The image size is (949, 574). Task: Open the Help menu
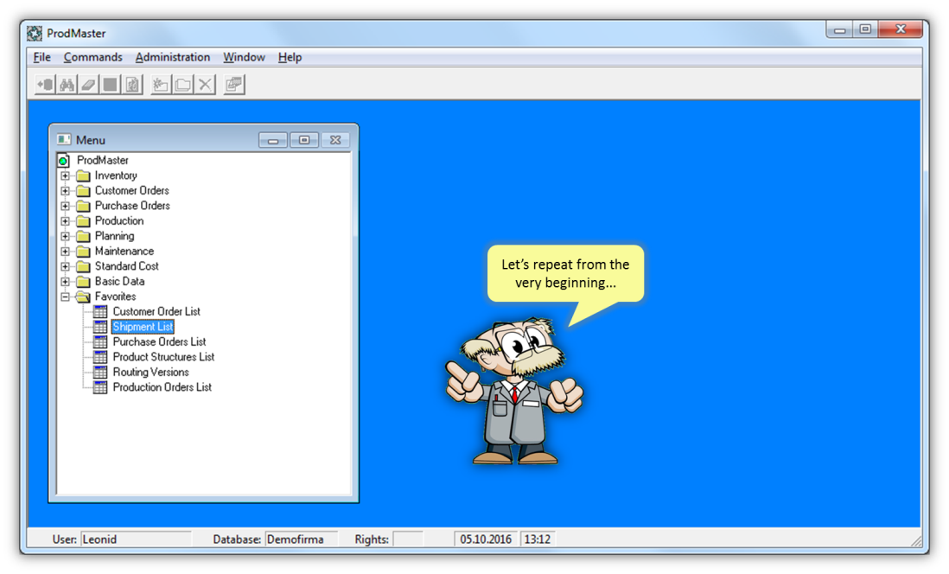coord(290,57)
